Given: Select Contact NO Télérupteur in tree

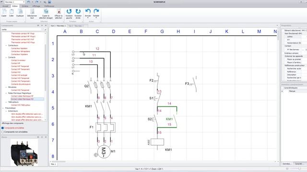Looking at the screenshot, I should (x=21, y=105).
